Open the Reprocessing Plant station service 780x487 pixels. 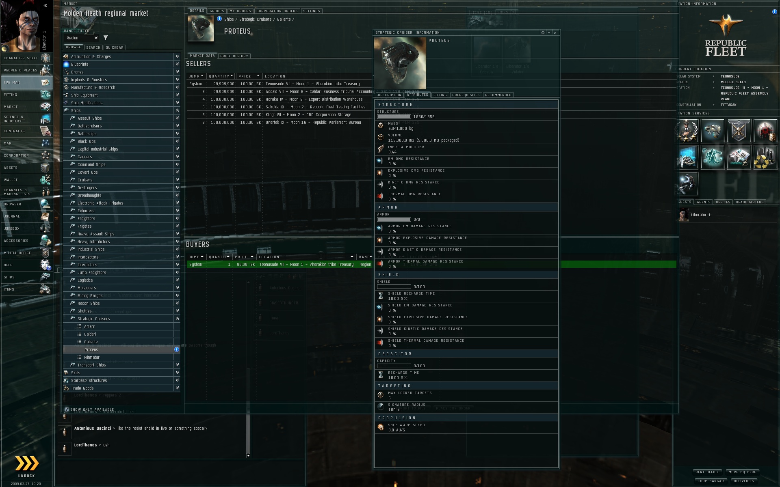coord(765,157)
